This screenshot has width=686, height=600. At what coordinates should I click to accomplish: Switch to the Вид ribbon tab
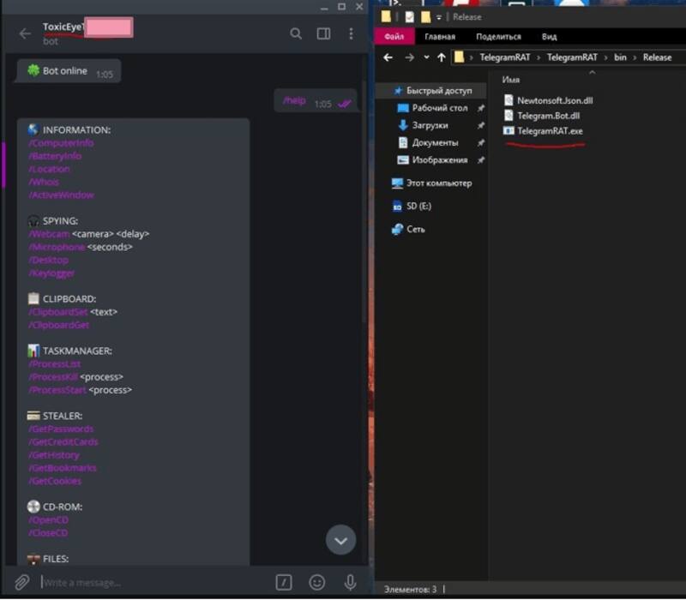pyautogui.click(x=549, y=37)
